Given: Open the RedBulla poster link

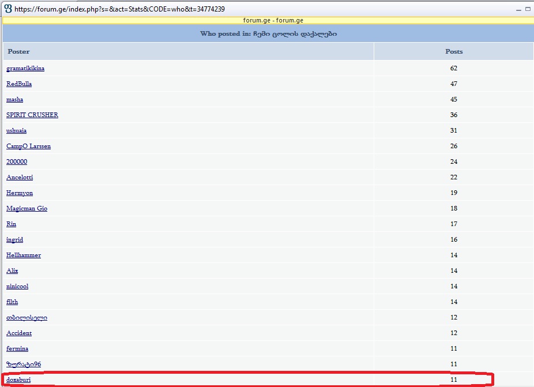Looking at the screenshot, I should (x=19, y=84).
